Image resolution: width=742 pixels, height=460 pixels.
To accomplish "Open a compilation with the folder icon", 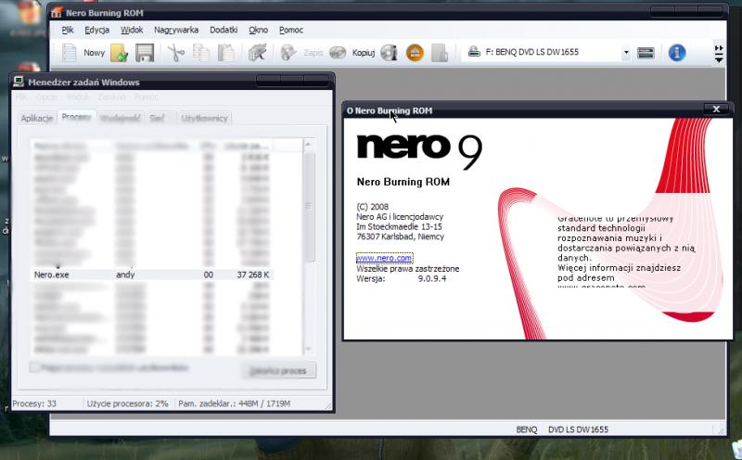I will coord(120,53).
